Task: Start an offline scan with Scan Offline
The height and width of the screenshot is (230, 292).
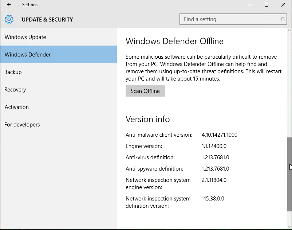Action: 145,90
